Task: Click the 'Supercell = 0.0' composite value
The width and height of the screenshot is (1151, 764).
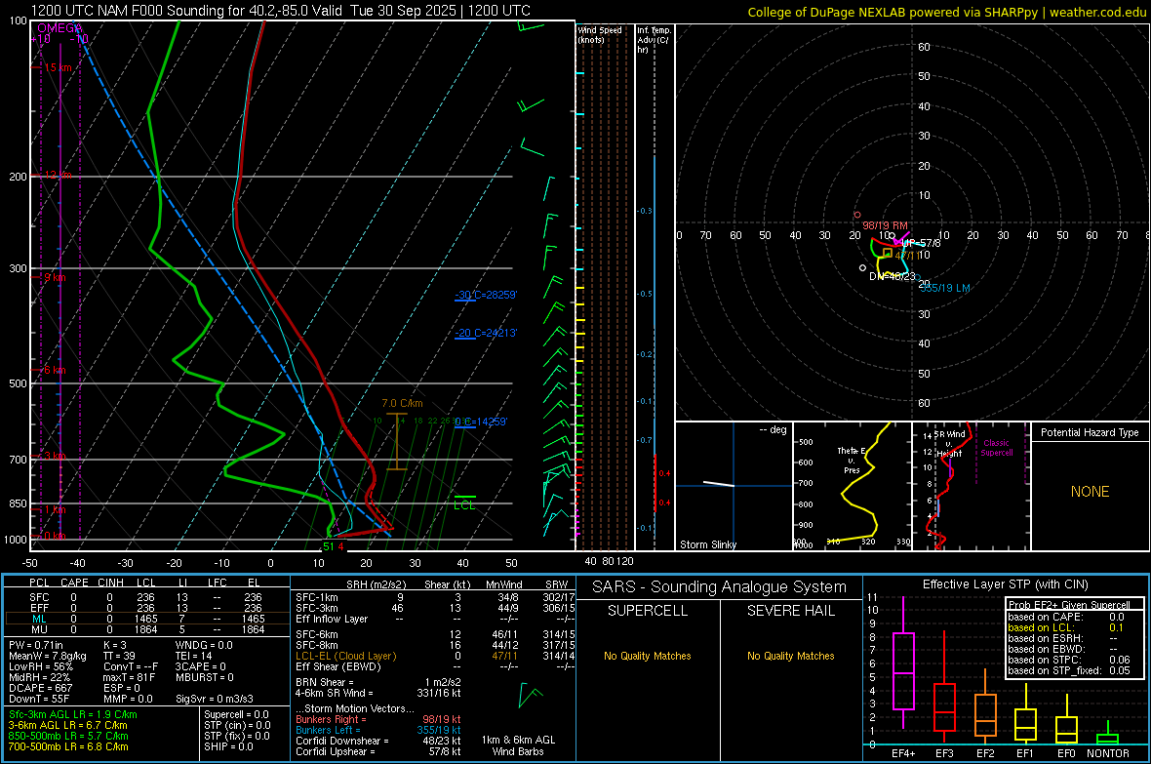Action: 236,715
